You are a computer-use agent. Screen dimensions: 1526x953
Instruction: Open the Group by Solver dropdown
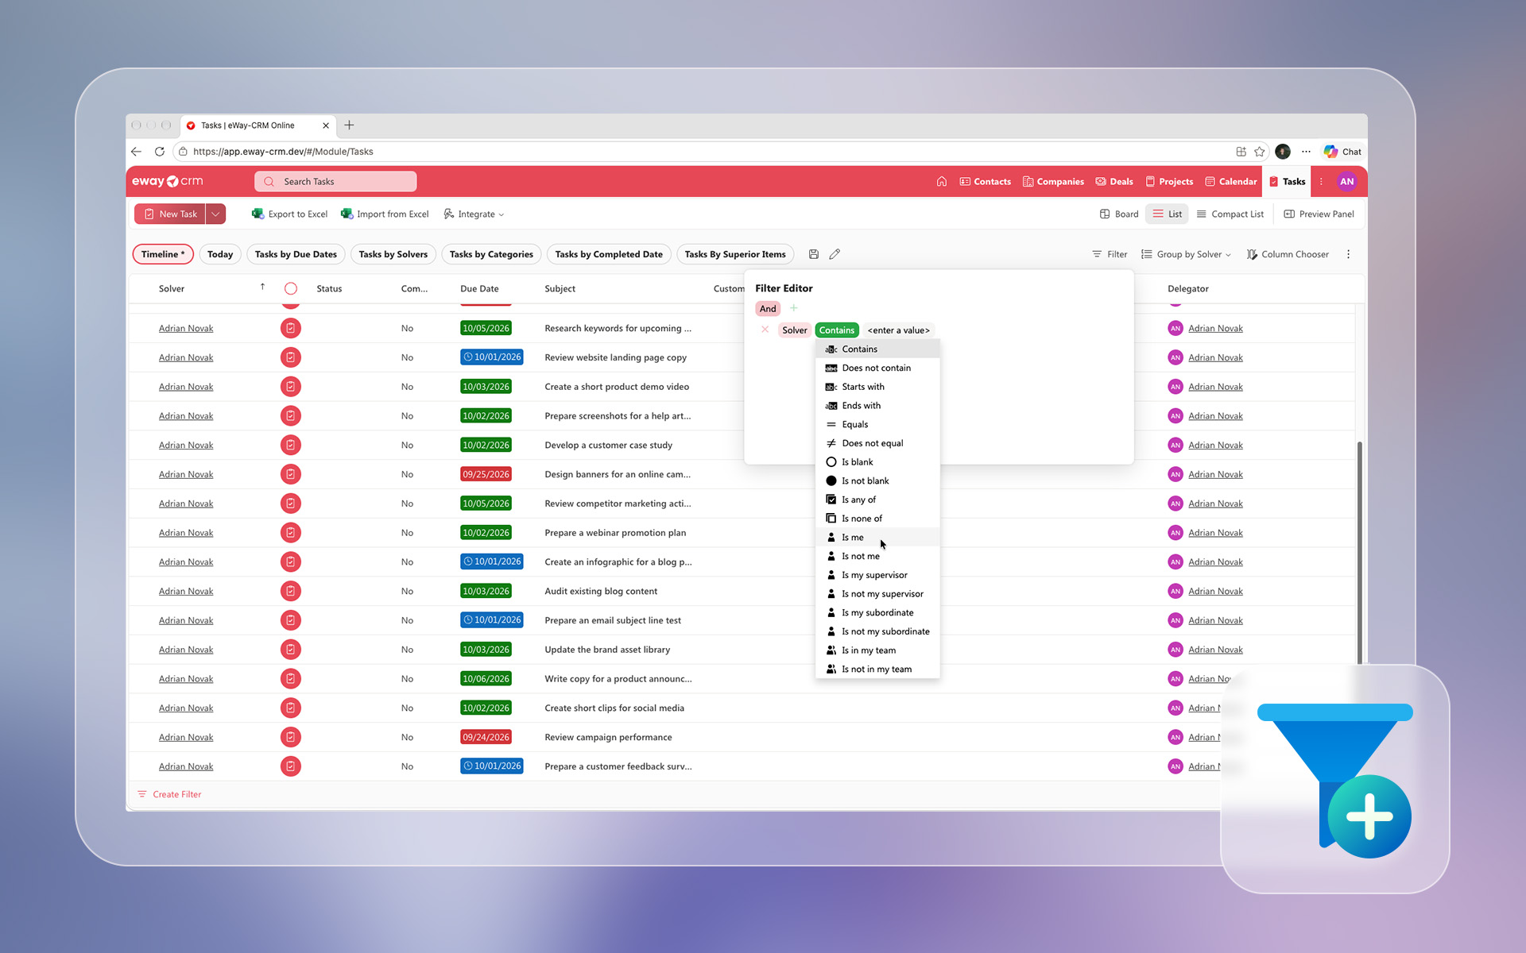tap(1186, 254)
